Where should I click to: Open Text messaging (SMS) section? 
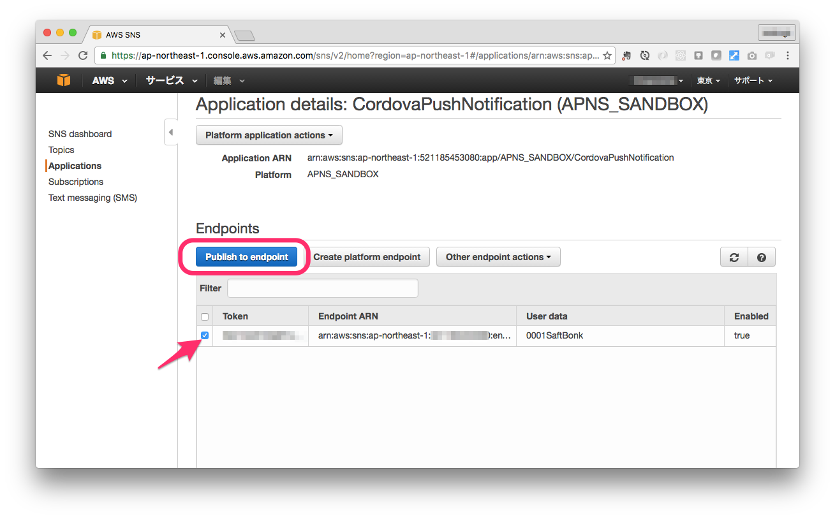(92, 198)
